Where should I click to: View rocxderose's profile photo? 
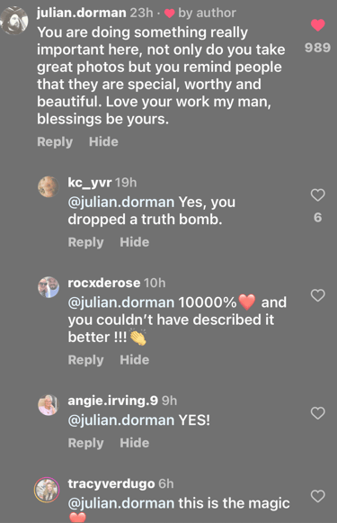[x=49, y=287]
